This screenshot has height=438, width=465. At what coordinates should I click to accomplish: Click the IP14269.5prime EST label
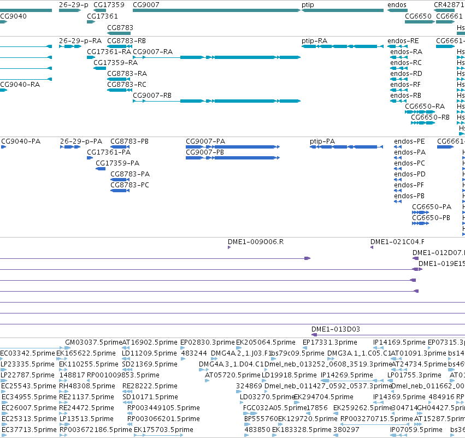(x=347, y=375)
